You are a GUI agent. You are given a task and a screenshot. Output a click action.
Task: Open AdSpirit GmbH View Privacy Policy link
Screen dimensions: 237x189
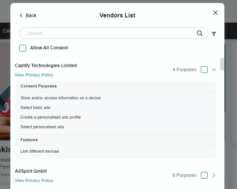point(34,180)
